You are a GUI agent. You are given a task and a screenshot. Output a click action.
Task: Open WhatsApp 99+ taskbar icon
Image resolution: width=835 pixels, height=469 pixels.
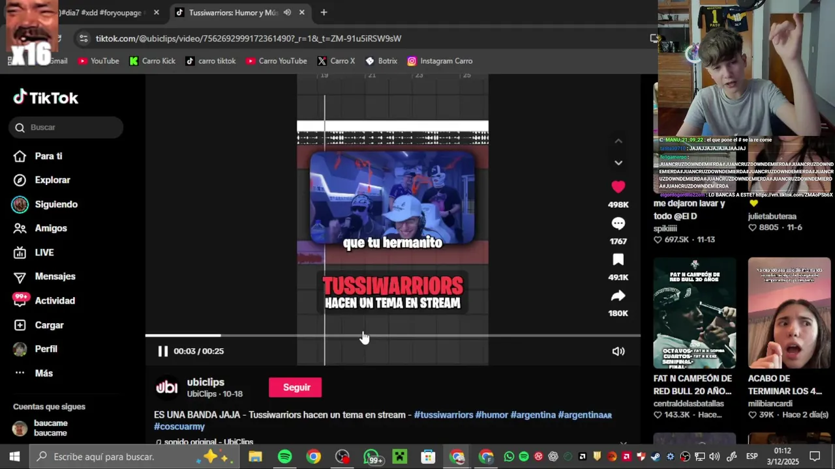pyautogui.click(x=372, y=457)
